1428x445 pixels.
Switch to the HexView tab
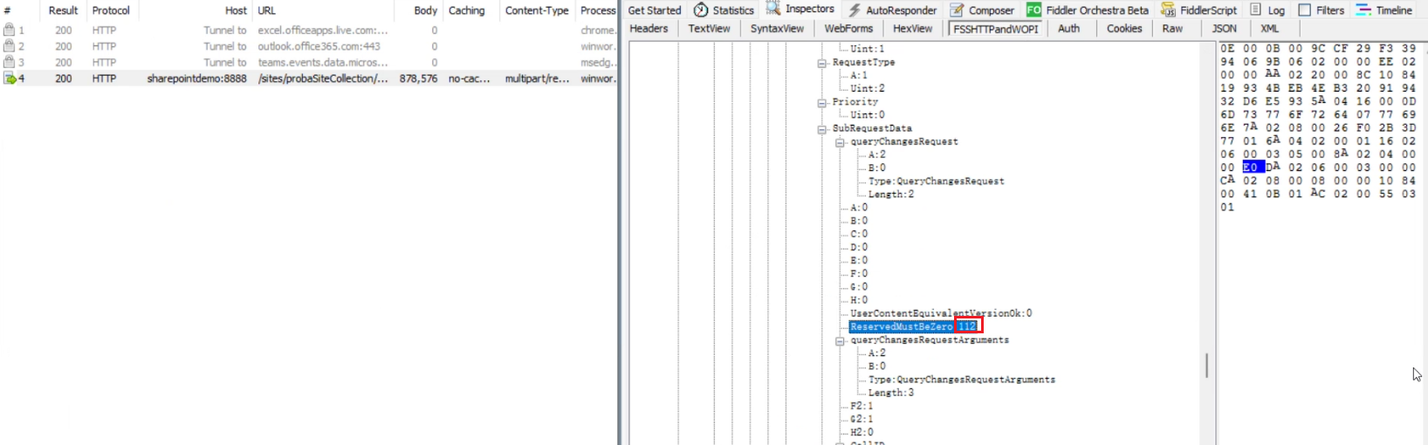[x=912, y=28]
